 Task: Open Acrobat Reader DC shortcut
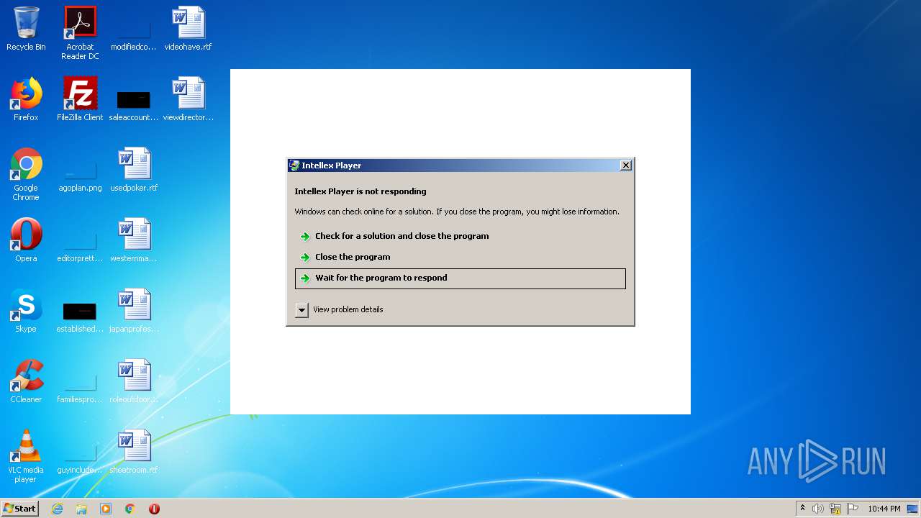coord(80,33)
